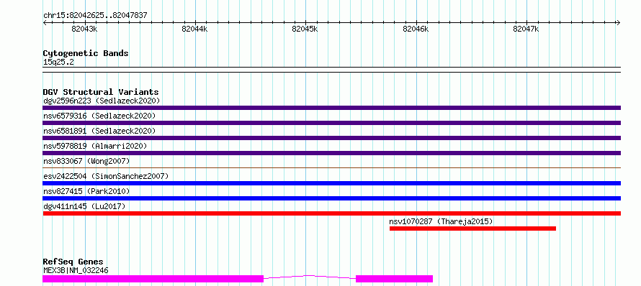This screenshot has width=641, height=286.
Task: Open the nsv6579316 (Sedlazeck2020) label
Action: tap(99, 116)
